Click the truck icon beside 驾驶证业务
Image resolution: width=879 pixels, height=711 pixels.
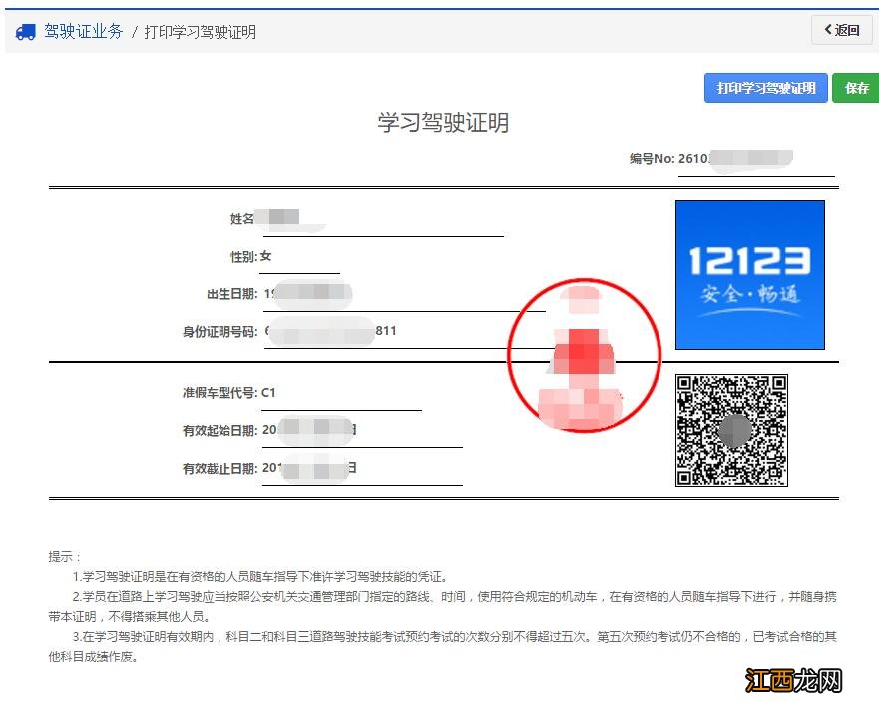tap(25, 31)
